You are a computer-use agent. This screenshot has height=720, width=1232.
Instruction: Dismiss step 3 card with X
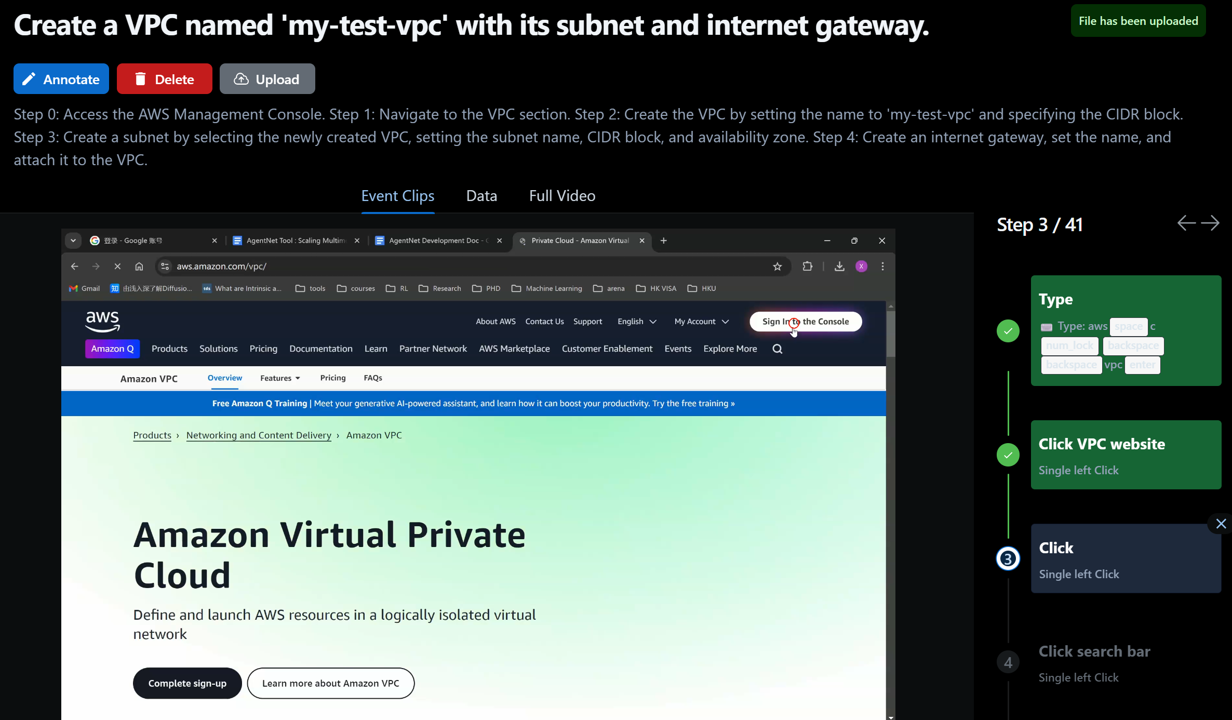pos(1221,524)
